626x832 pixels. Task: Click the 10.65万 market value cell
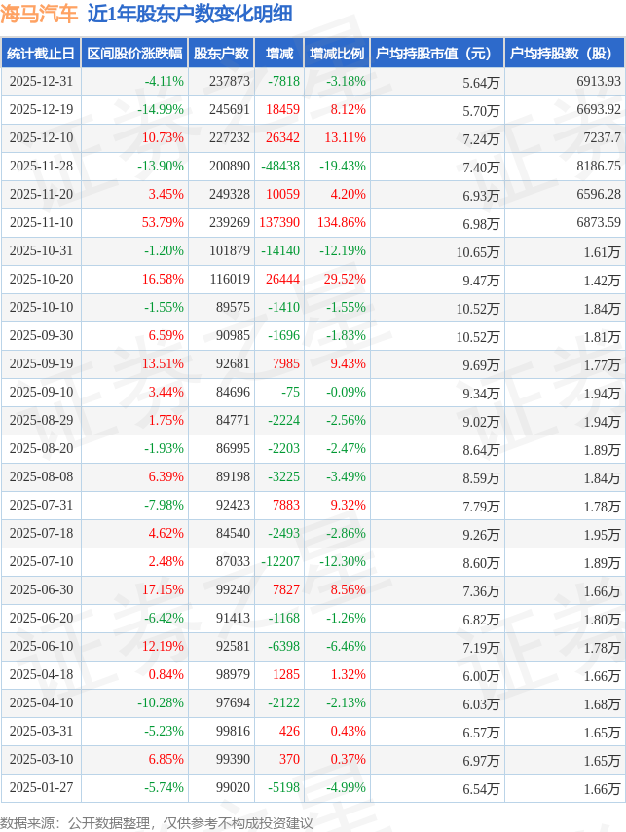coord(478,251)
